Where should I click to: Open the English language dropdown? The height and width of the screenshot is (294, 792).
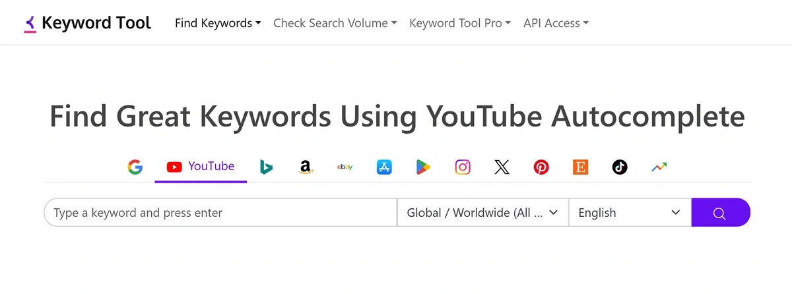coord(630,213)
